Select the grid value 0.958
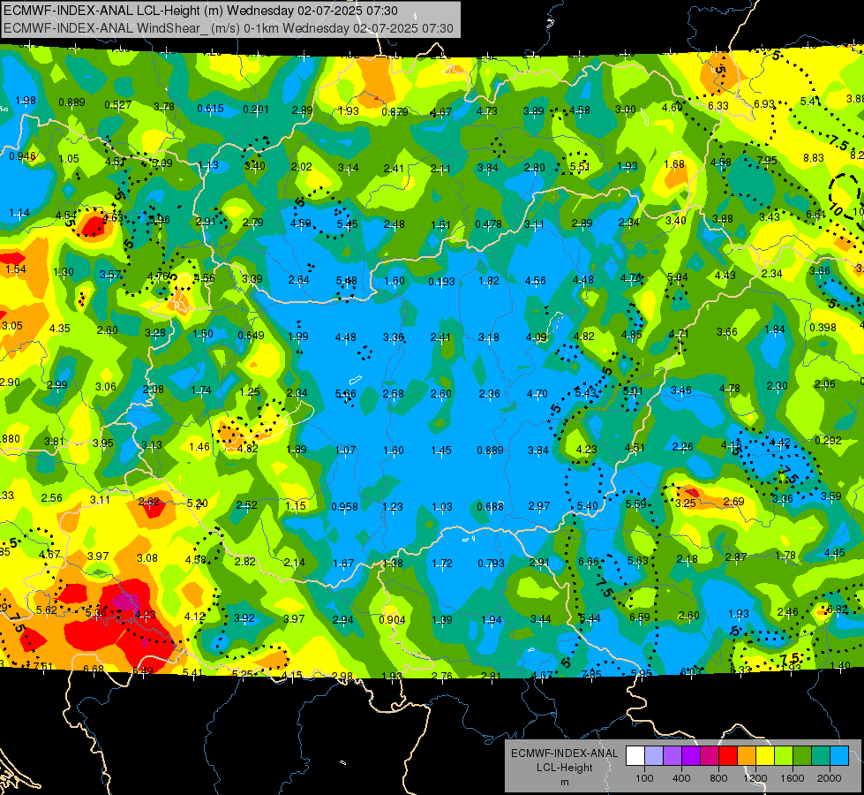864x795 pixels. coord(344,506)
